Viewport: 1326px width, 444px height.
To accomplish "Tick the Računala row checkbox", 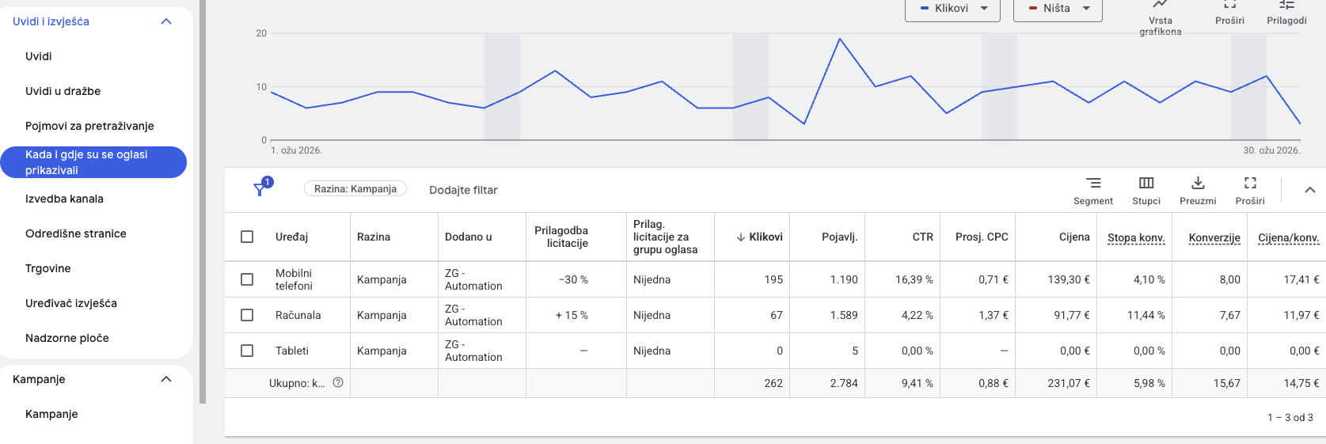I will coord(247,315).
